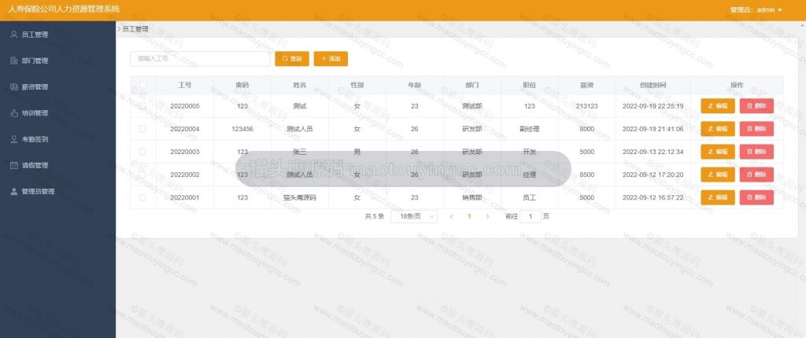Click the user icon beside 管理员管理
Image resolution: width=806 pixels, height=338 pixels.
14,192
